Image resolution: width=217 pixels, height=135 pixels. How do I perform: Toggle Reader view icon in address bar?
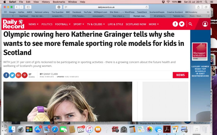[x=66, y=7]
